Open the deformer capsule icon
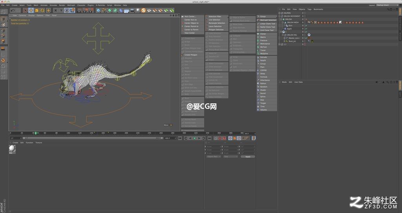 pos(121,10)
